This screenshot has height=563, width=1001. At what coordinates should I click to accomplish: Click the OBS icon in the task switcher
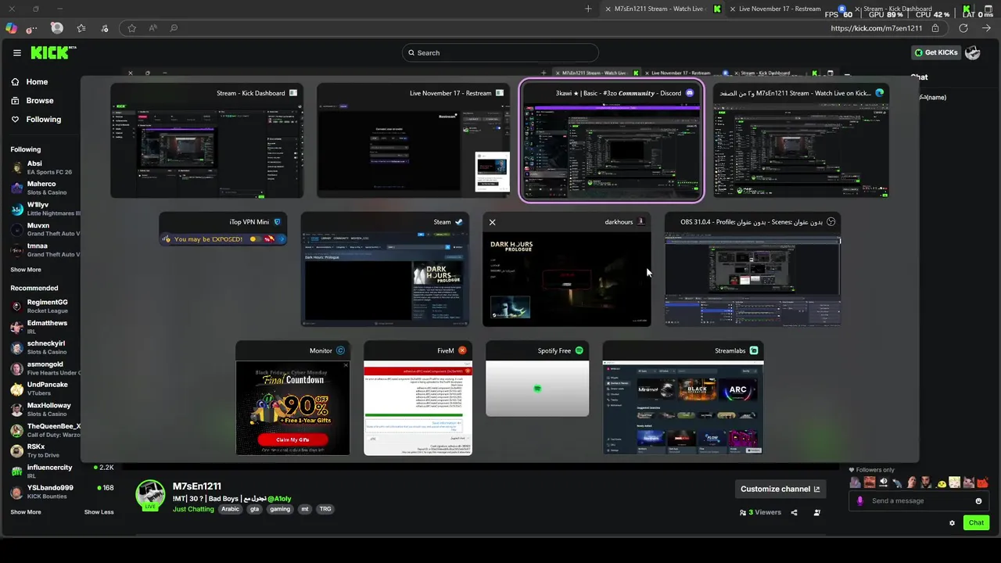coord(831,222)
